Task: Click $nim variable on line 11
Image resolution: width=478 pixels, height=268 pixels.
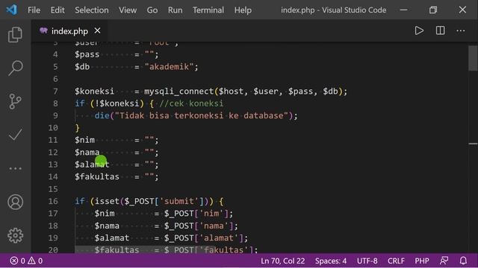Action: [x=84, y=140]
